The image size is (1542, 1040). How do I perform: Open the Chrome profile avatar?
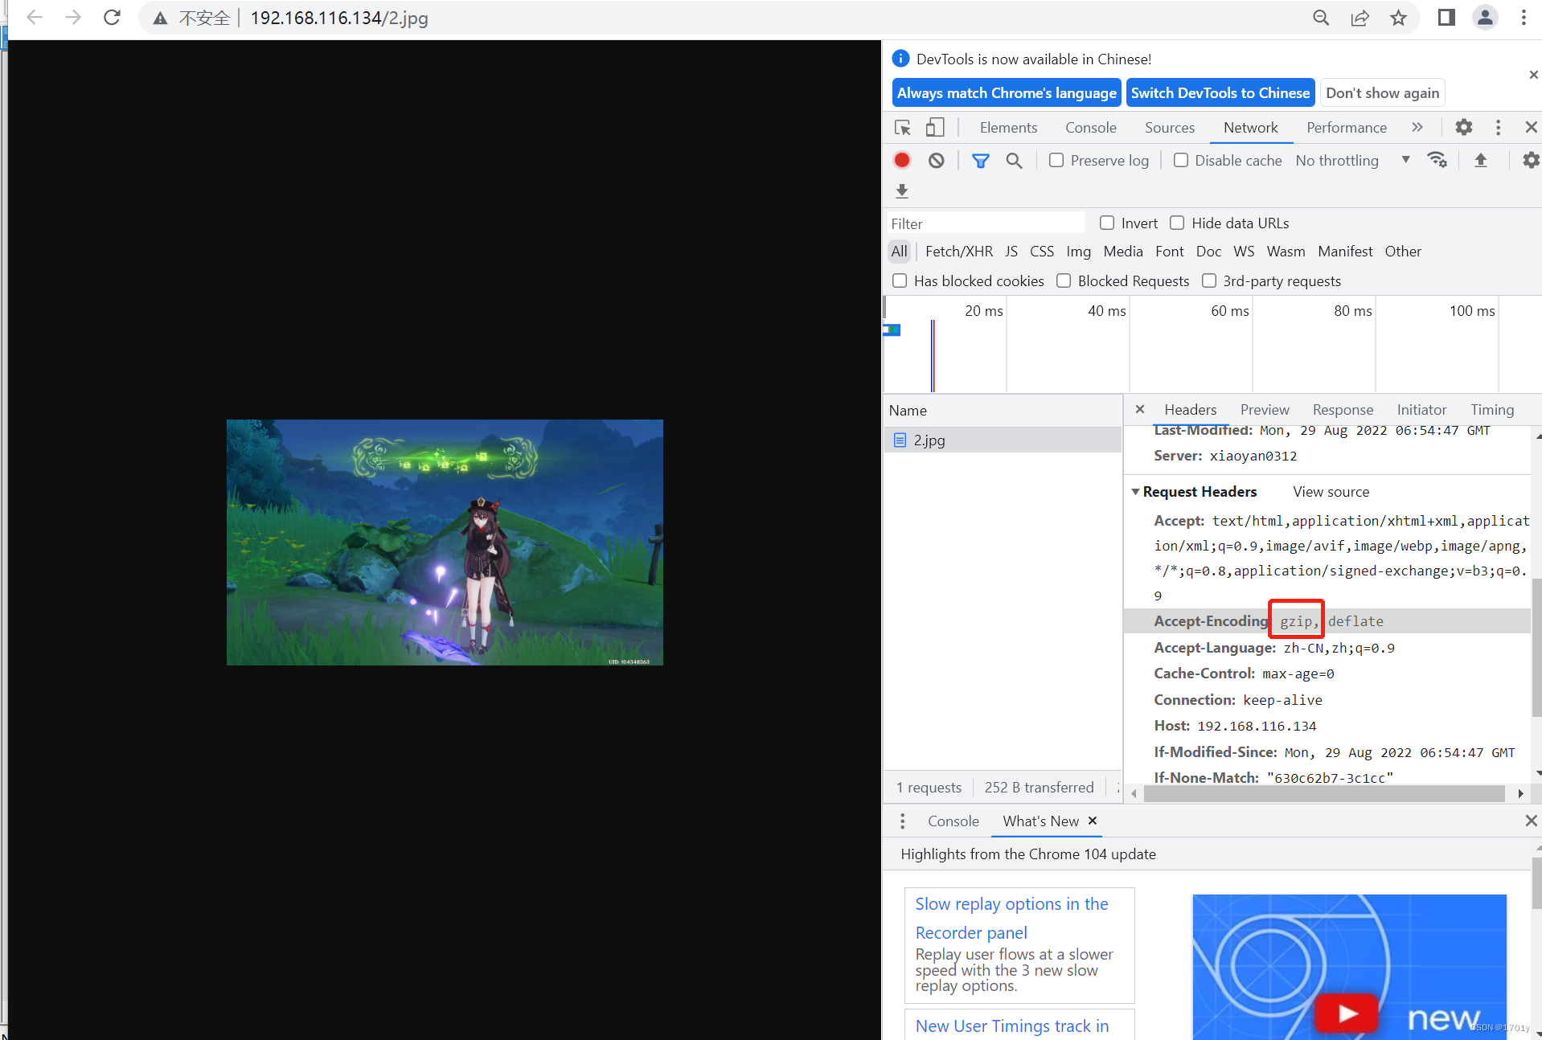click(1485, 18)
